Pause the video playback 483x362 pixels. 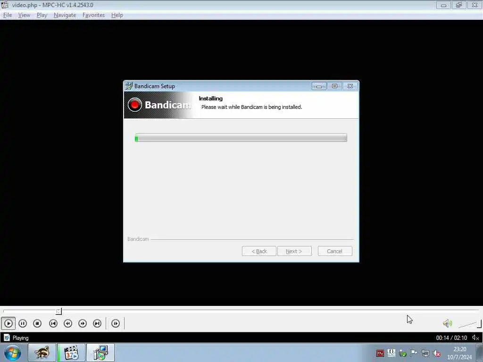click(23, 323)
